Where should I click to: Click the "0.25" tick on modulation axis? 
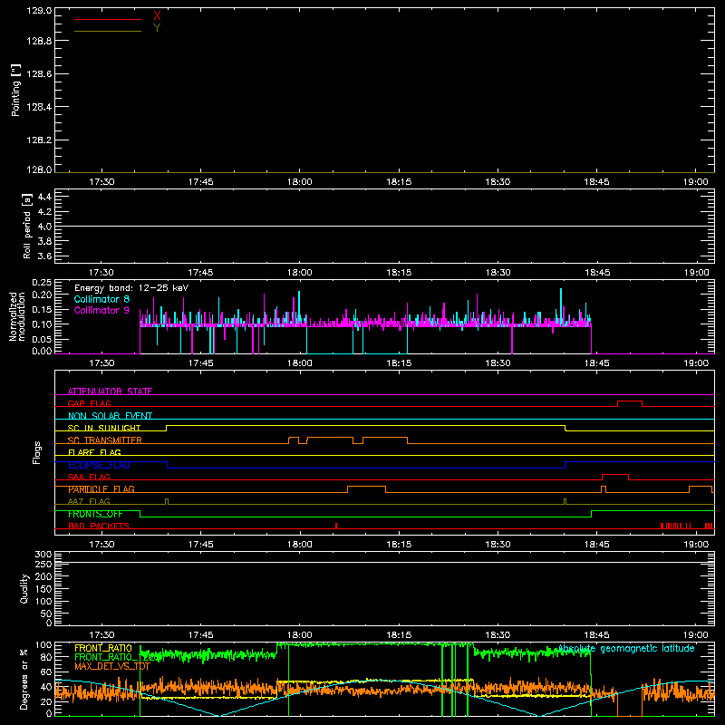(42, 283)
